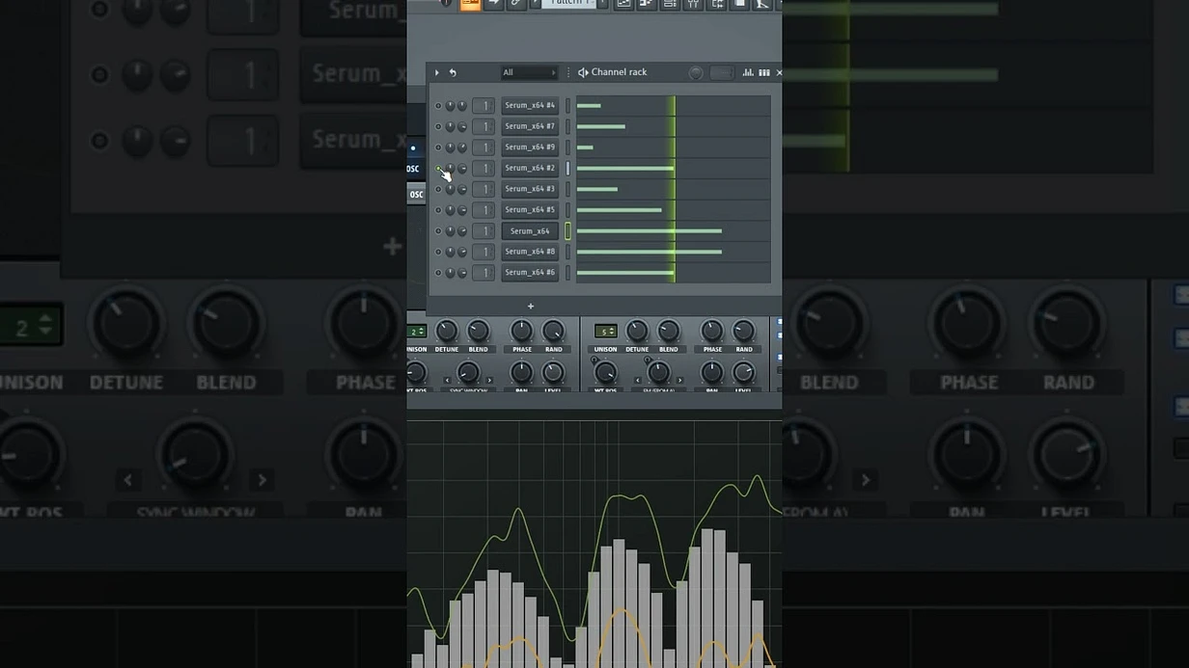1189x668 pixels.
Task: Mute the Serum_x64 #3 channel
Action: 438,189
